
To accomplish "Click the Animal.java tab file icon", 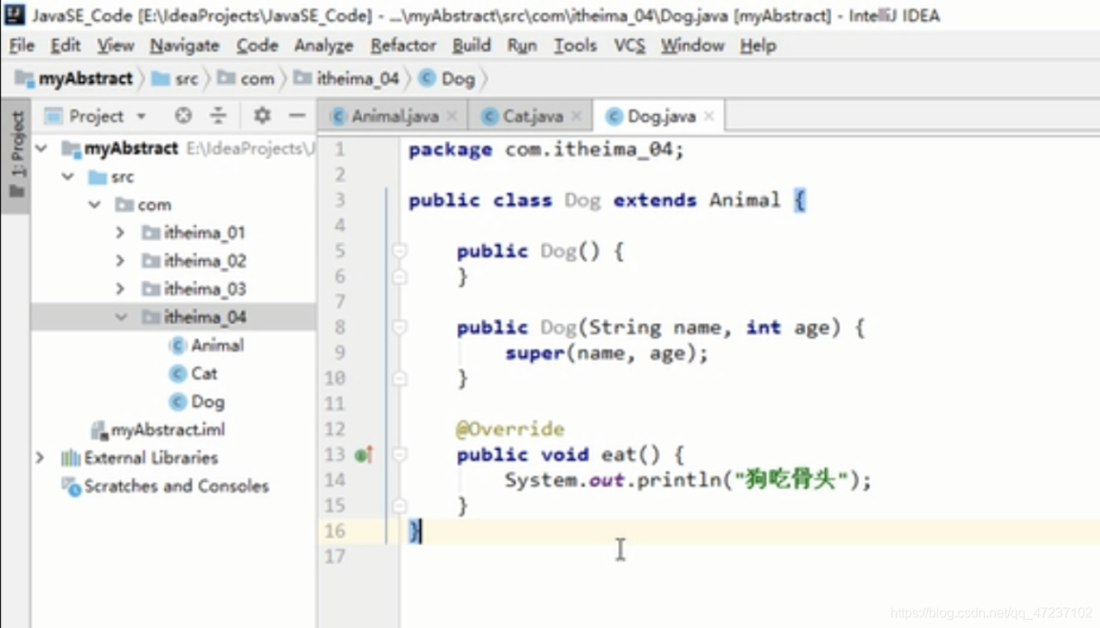I will (x=338, y=117).
